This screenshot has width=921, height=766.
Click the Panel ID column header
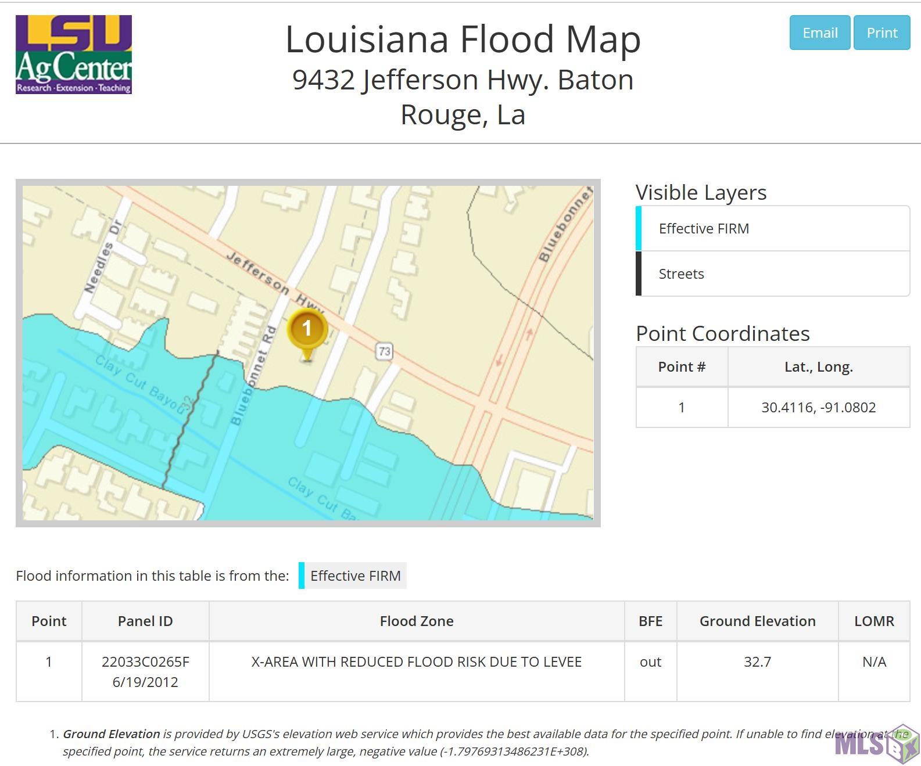coord(145,621)
